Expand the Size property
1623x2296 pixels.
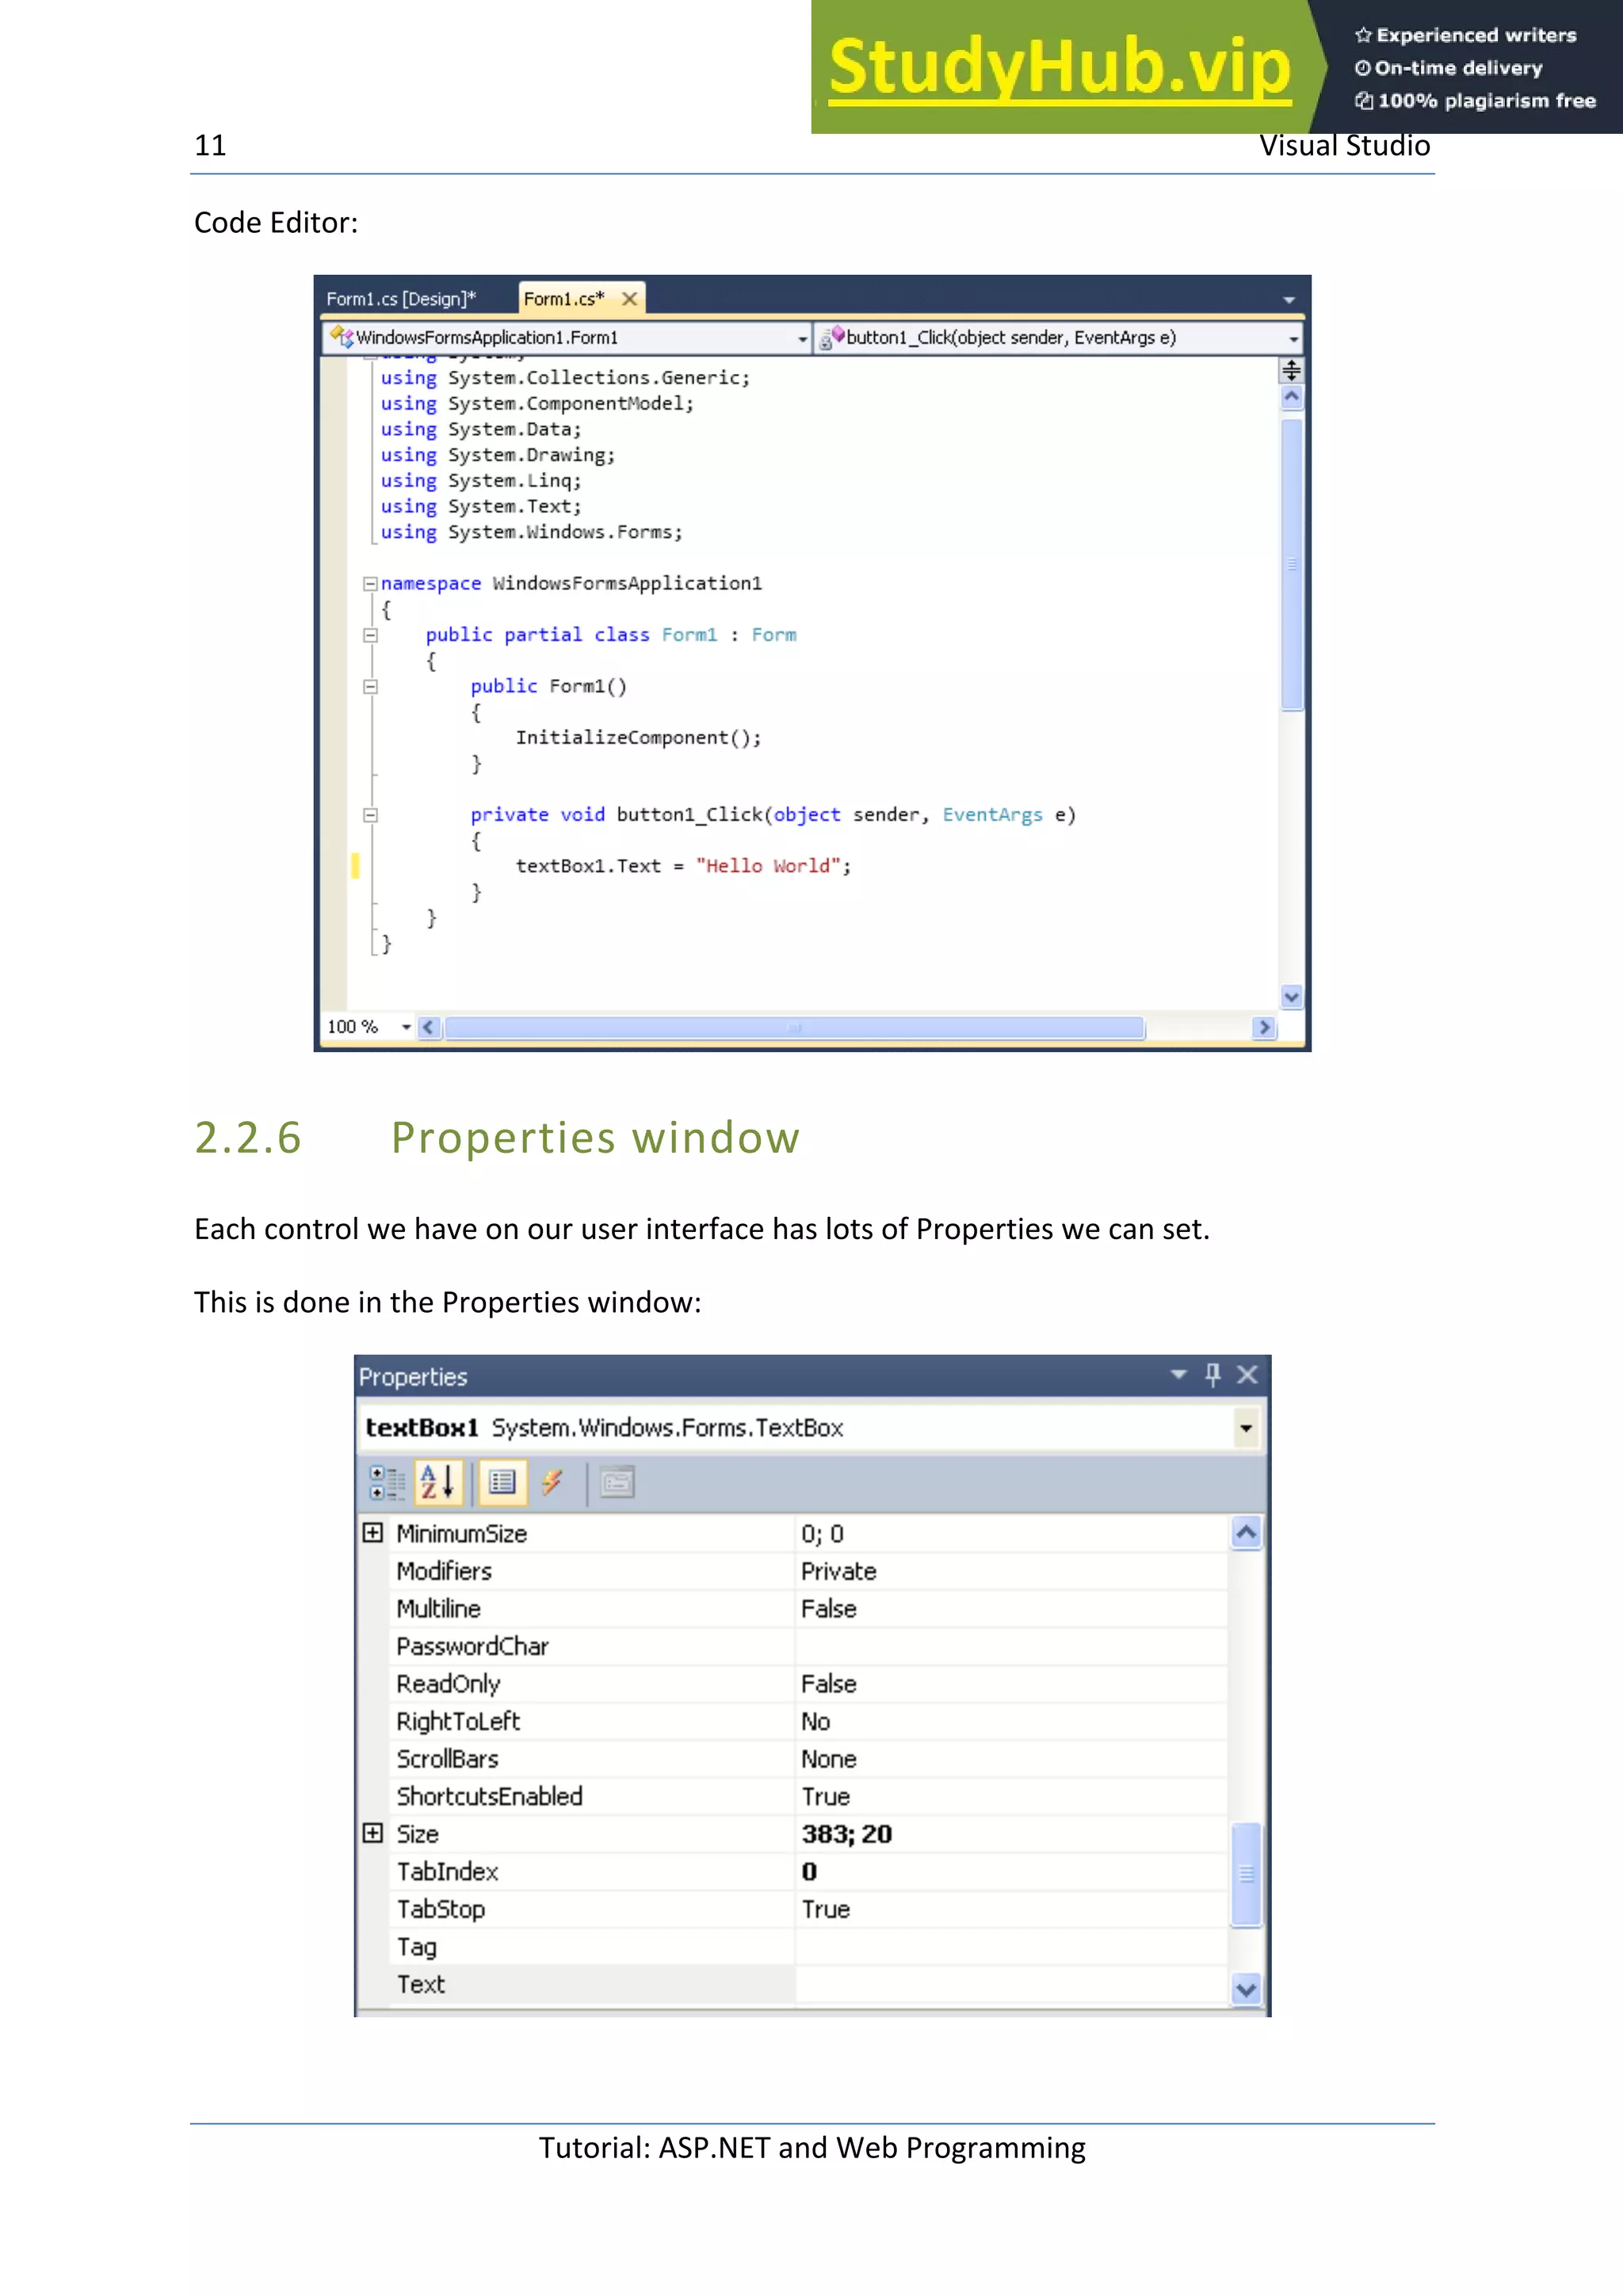click(373, 1833)
